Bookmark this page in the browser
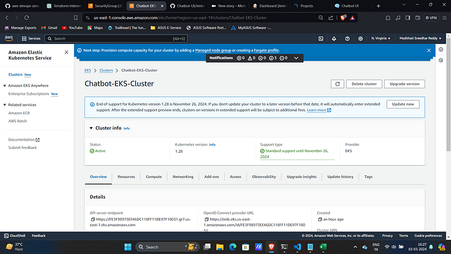 (x=75, y=17)
